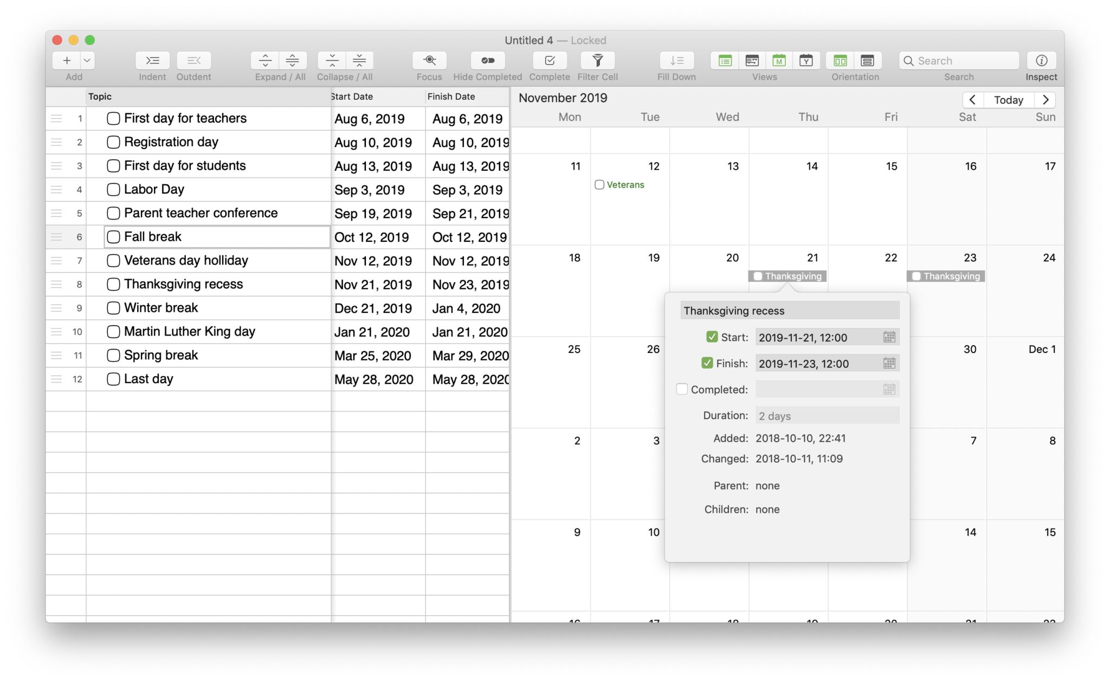Check the Winter break checkbox

click(x=113, y=308)
